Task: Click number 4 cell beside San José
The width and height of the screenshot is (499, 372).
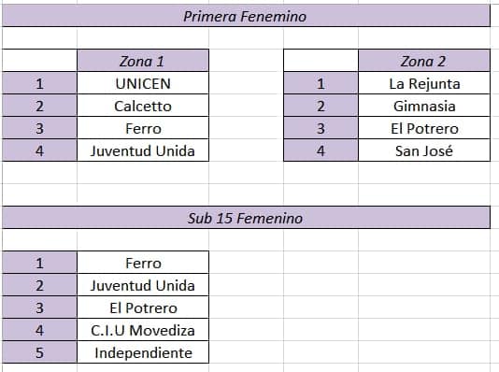Action: (x=321, y=150)
